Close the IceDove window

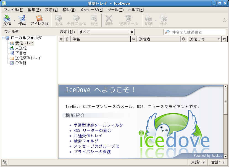(x=225, y=3)
